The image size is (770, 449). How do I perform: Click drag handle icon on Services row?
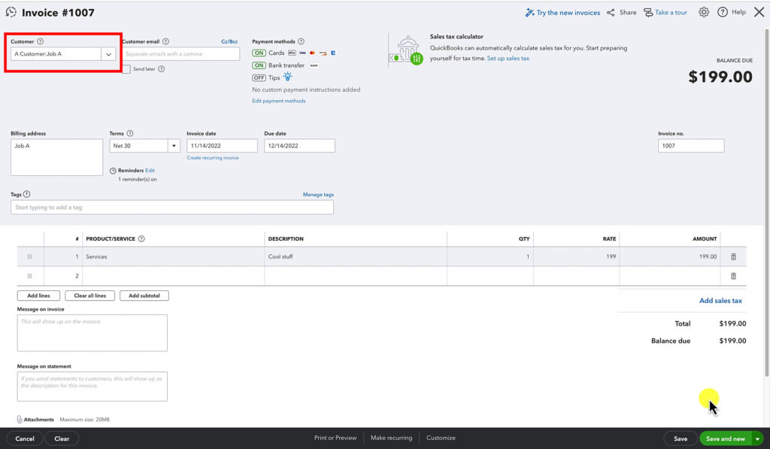tap(30, 256)
